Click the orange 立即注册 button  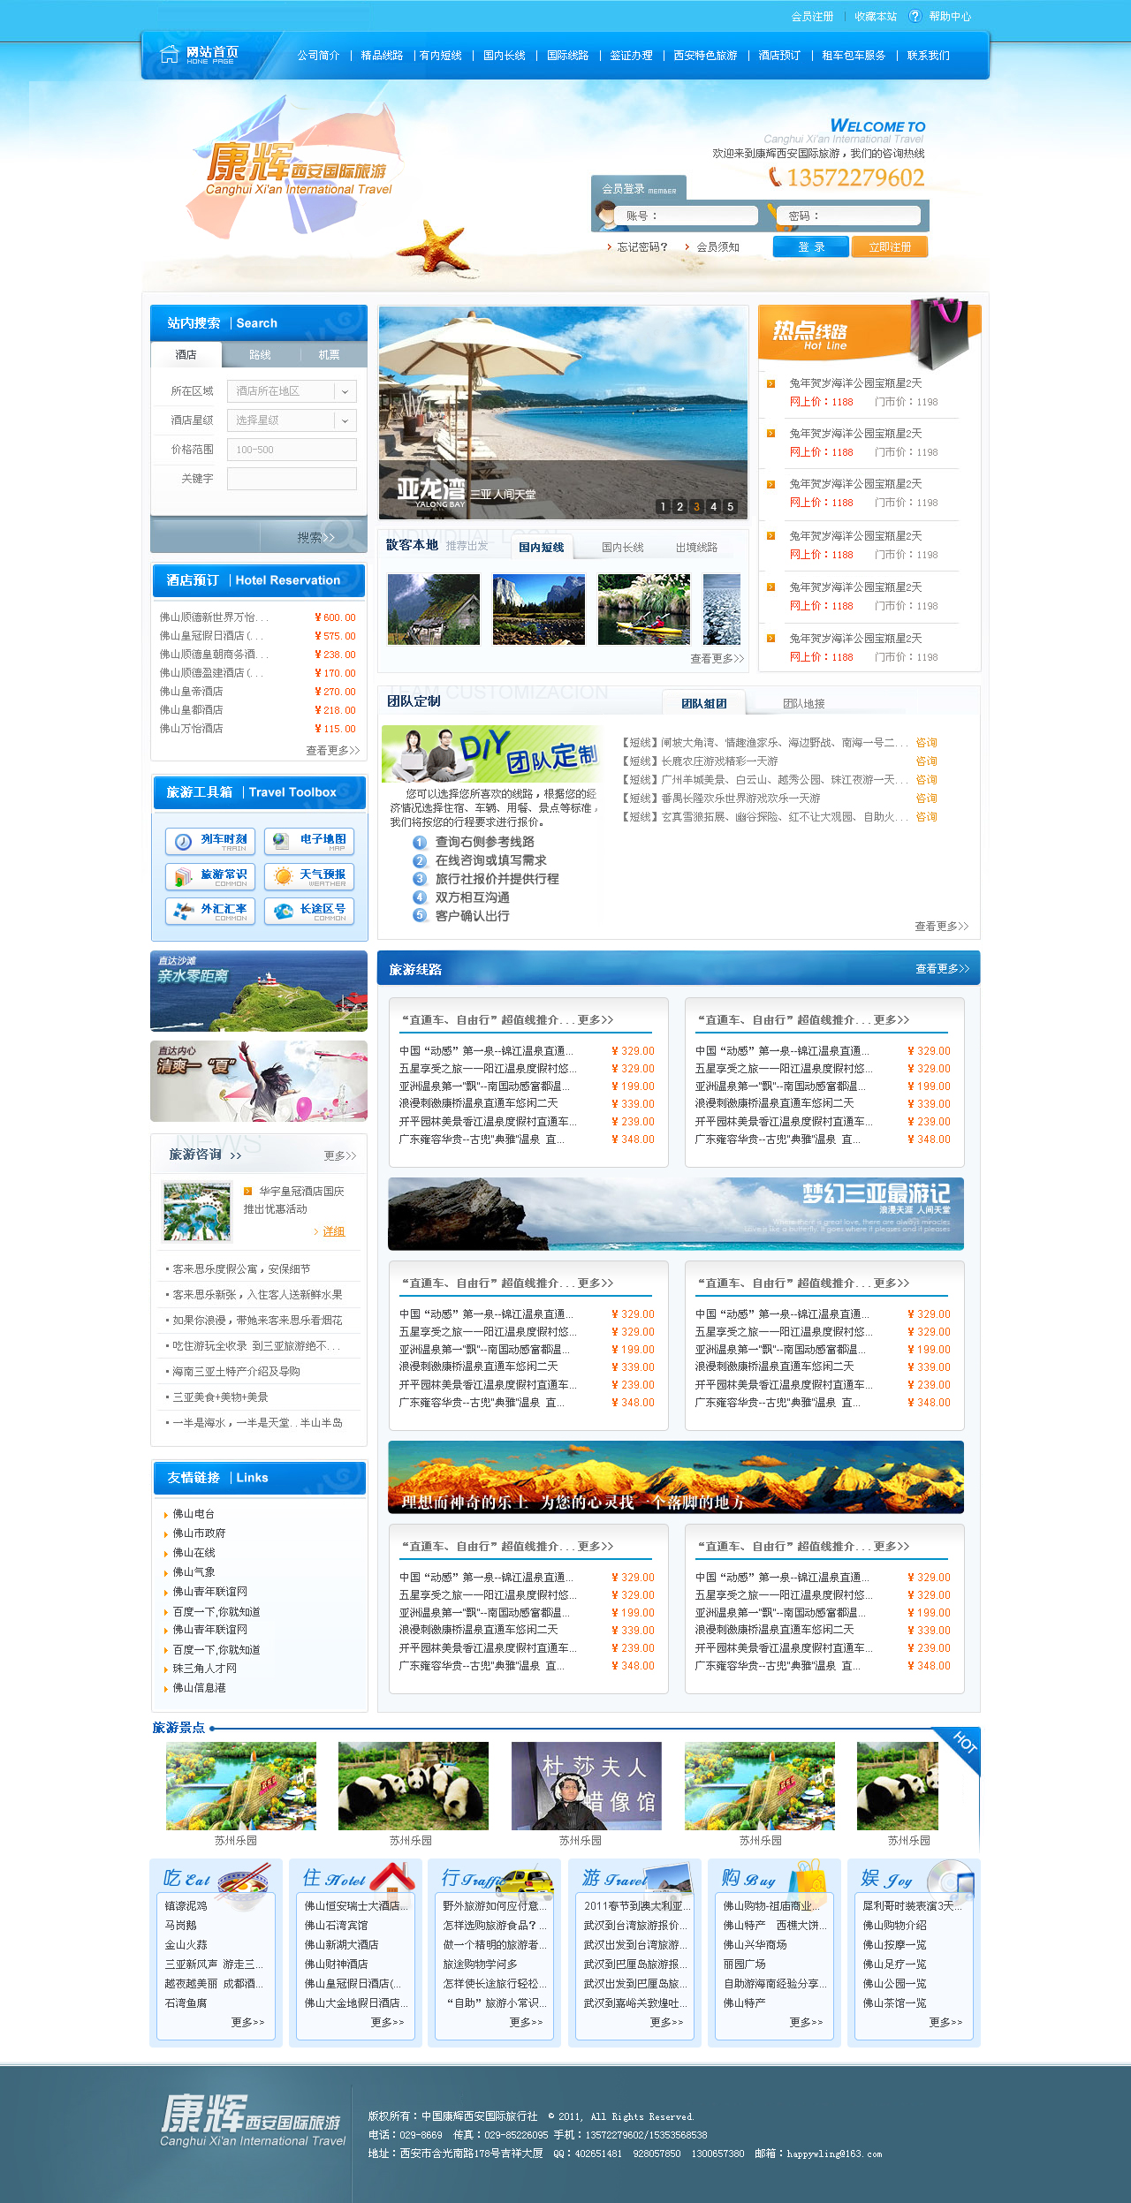pos(889,247)
